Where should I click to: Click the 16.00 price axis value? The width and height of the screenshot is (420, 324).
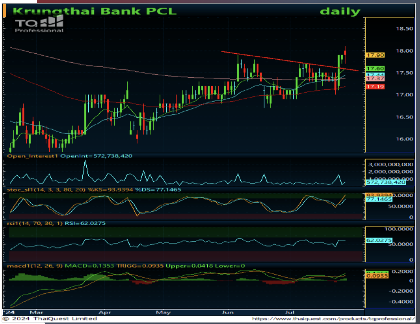point(404,139)
